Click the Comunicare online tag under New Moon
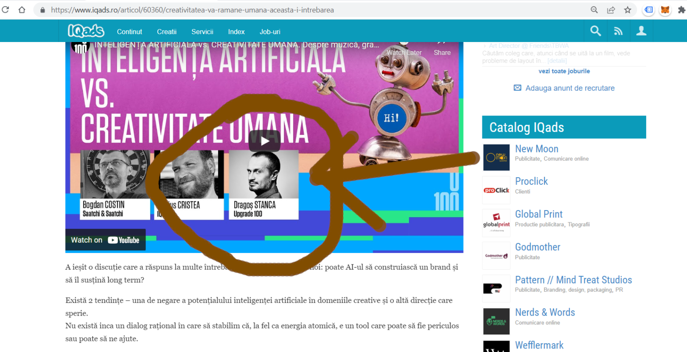Image resolution: width=687 pixels, height=352 pixels. click(566, 159)
